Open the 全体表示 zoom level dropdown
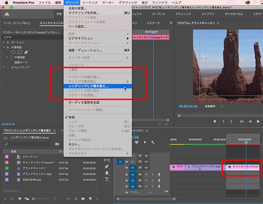 coord(213,106)
